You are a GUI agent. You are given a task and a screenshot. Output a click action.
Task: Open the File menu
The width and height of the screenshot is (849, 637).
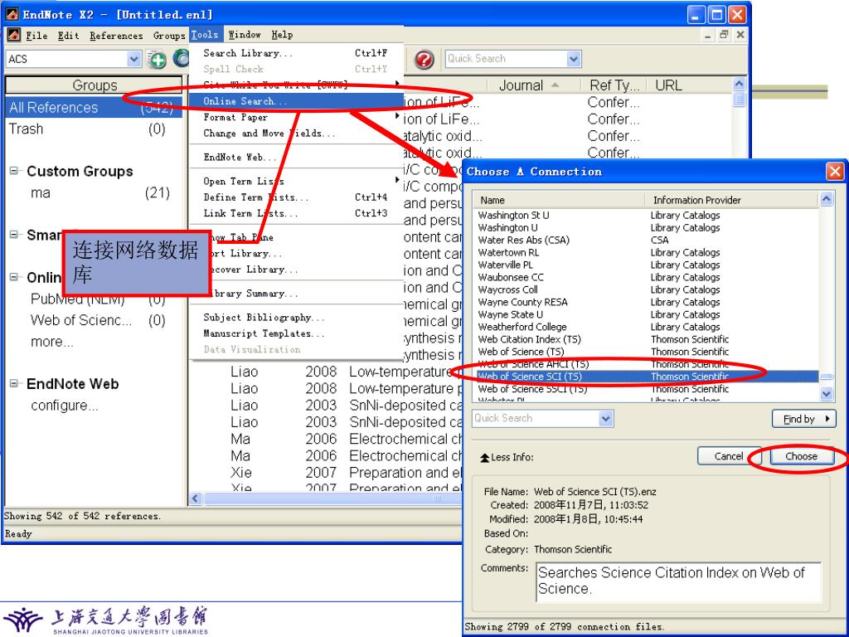click(36, 35)
